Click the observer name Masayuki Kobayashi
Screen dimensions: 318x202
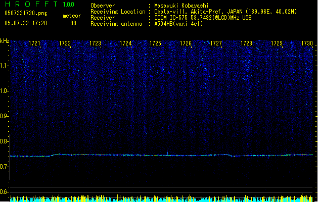click(181, 6)
